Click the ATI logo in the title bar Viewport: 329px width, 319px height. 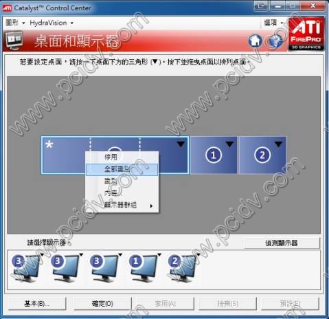7,8
